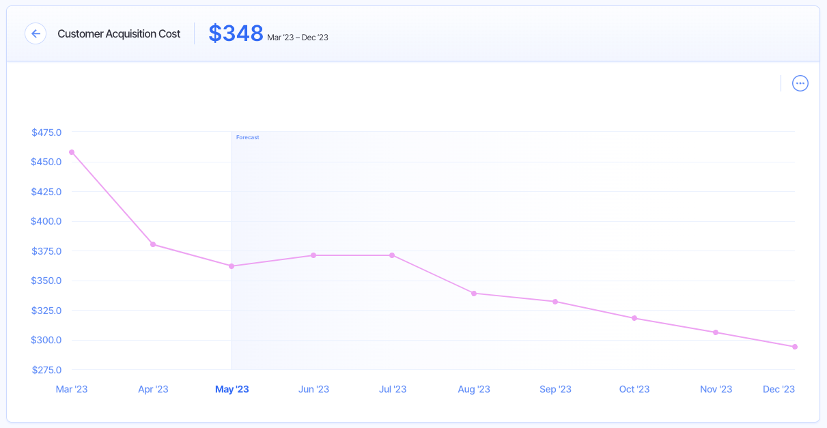Click the Jun '23 data point
This screenshot has width=827, height=428.
click(313, 255)
